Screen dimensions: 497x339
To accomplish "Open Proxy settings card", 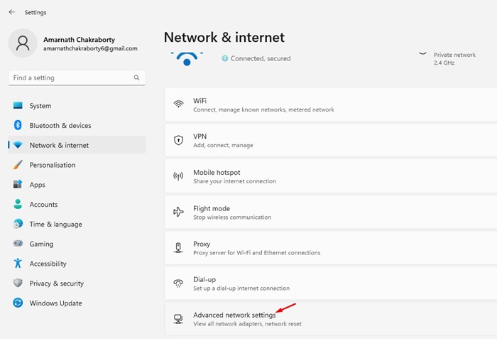I will point(331,248).
